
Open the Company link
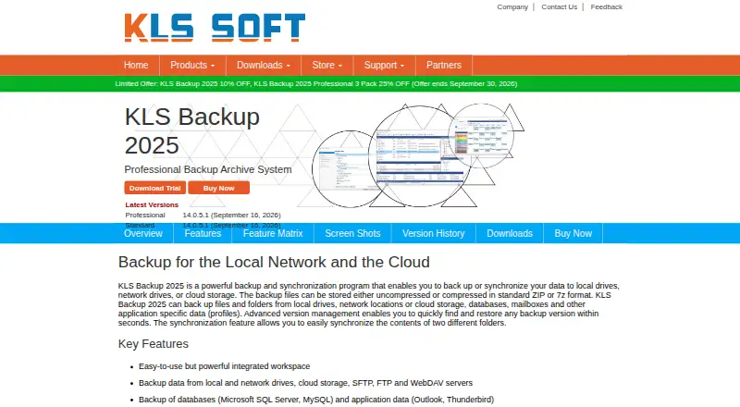[x=512, y=7]
